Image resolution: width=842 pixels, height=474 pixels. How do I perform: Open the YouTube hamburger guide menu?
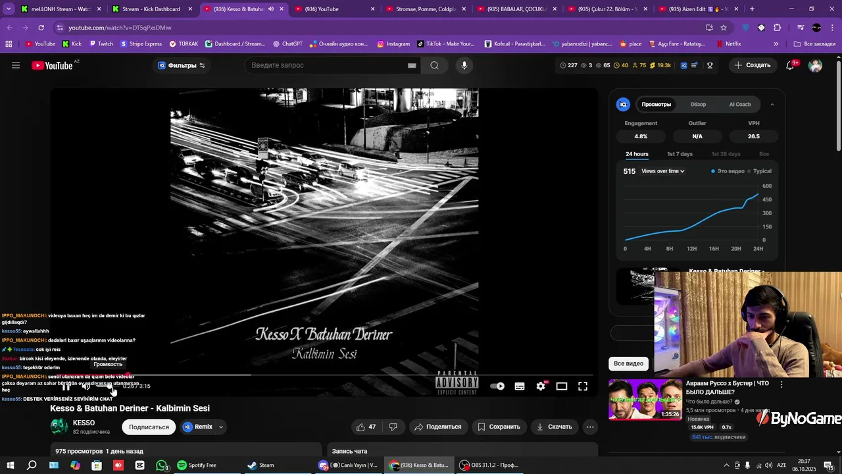[x=16, y=65]
